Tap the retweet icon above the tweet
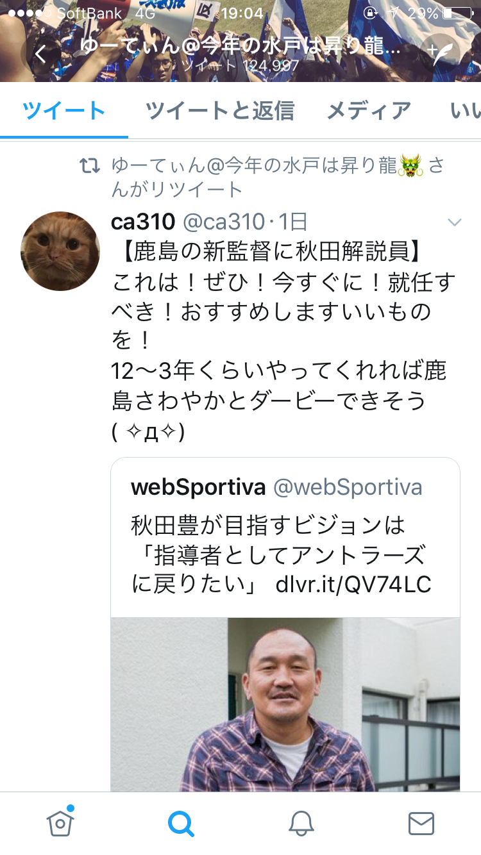 [89, 167]
